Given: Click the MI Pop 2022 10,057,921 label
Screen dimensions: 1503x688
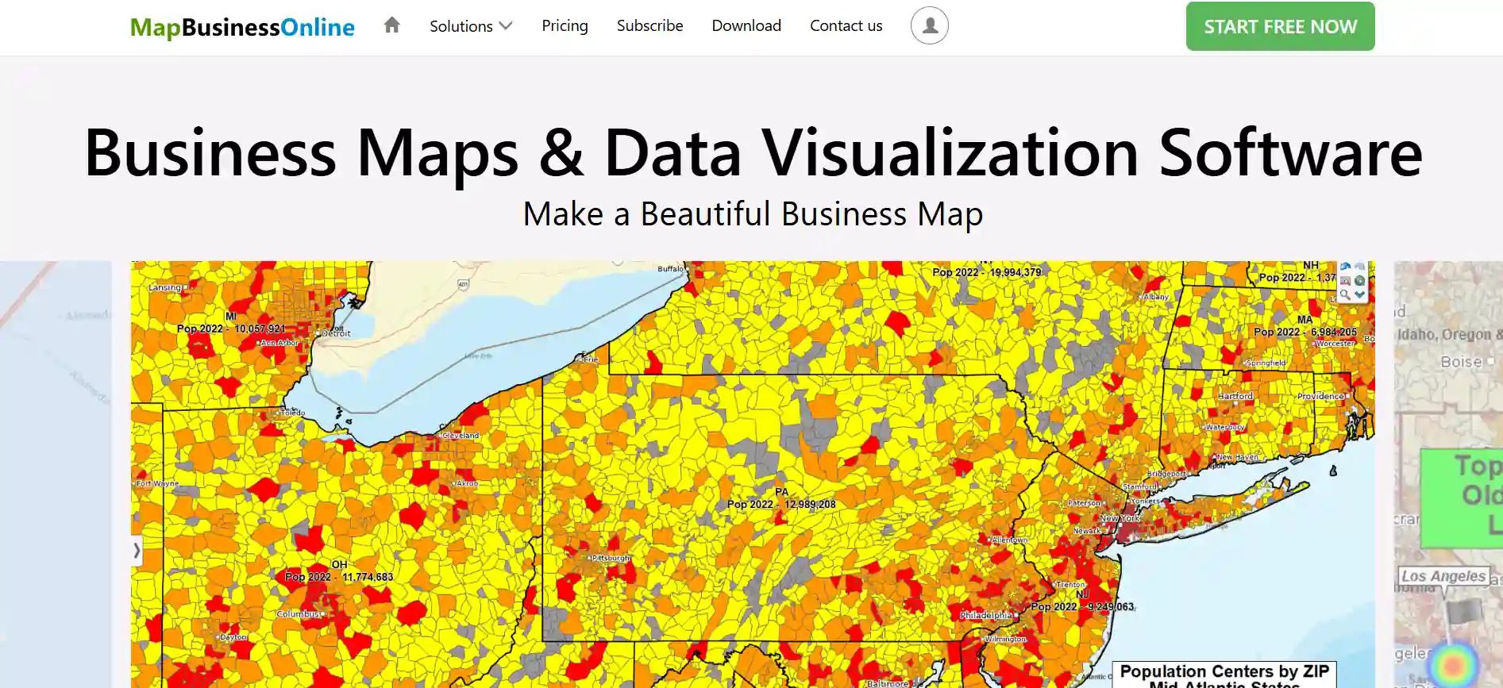Looking at the screenshot, I should [x=230, y=323].
